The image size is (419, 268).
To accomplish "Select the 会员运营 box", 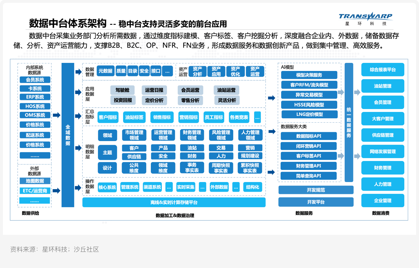I will point(190,90).
